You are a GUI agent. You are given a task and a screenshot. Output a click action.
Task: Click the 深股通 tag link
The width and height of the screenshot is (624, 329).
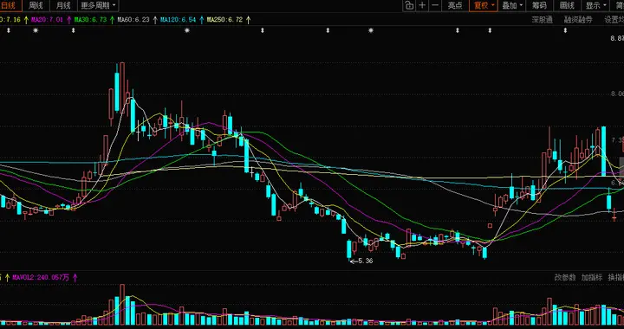pos(543,20)
